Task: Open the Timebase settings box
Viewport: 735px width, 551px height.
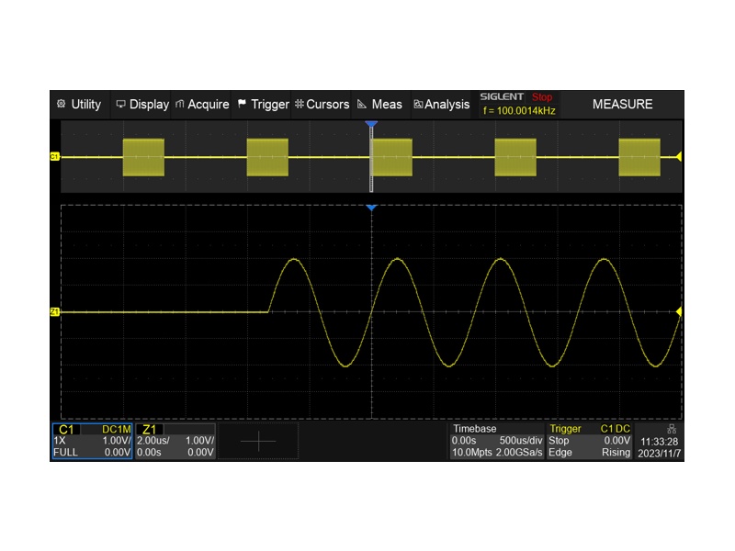Action: [x=496, y=441]
